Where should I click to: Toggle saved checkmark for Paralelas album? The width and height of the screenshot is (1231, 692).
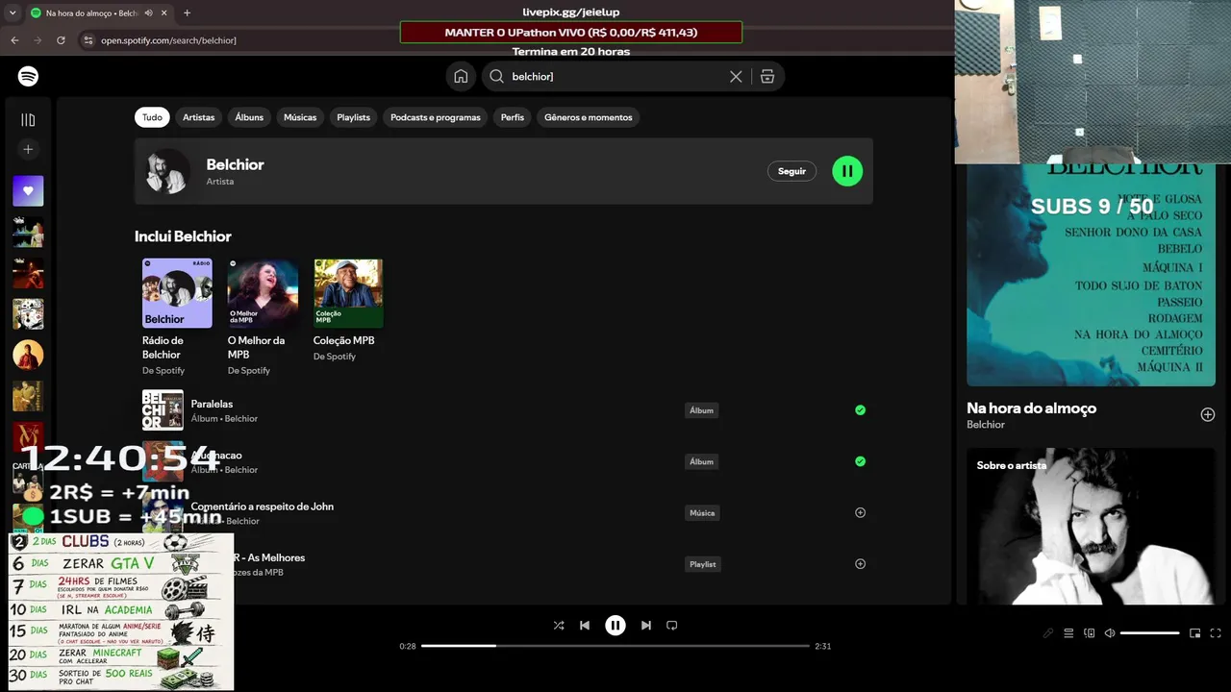click(x=861, y=410)
